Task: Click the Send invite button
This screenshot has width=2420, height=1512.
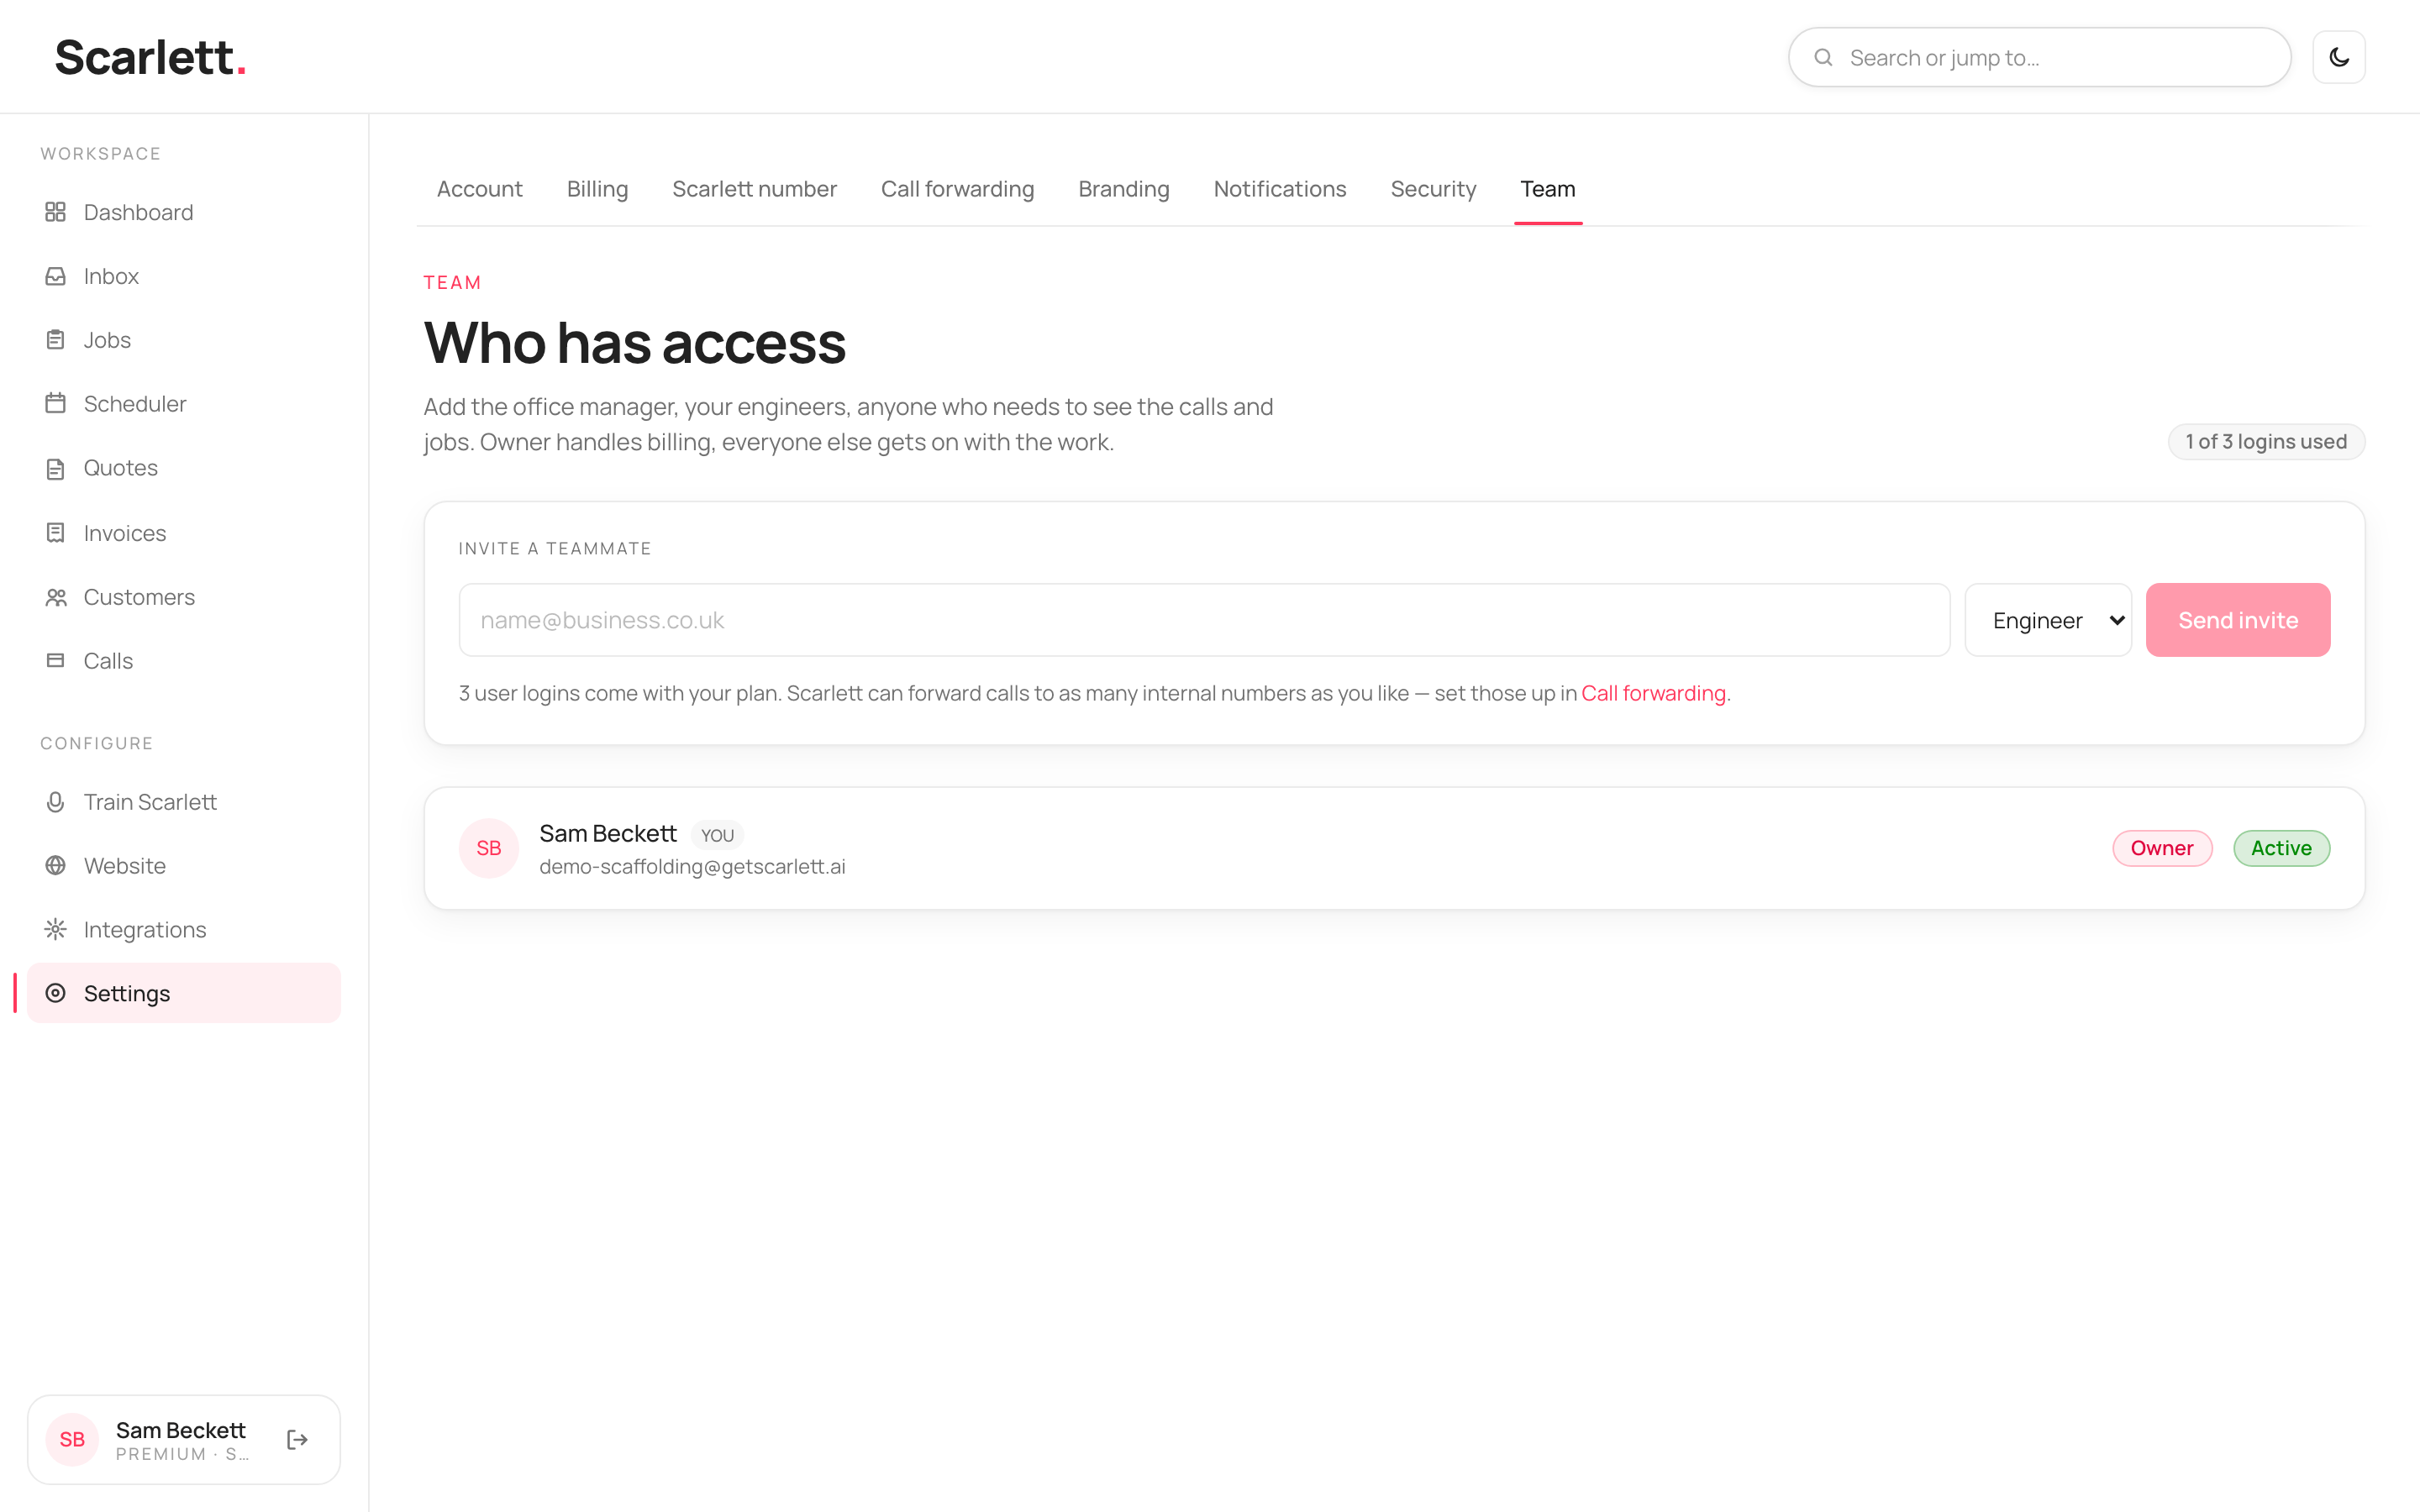Action: click(2237, 620)
